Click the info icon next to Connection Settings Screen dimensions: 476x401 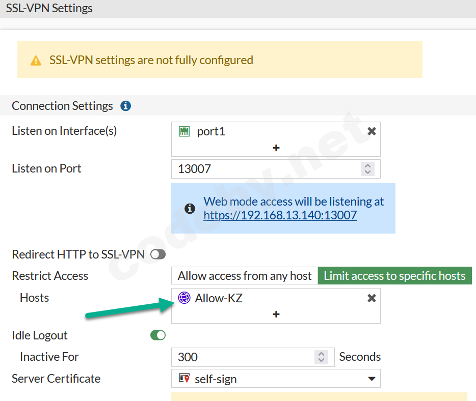click(125, 106)
